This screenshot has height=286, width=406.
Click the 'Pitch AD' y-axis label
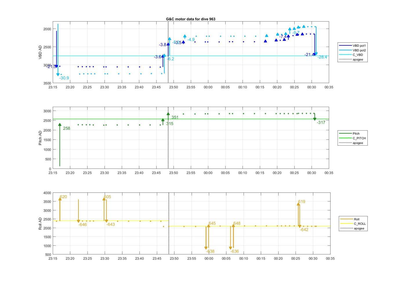(40, 138)
